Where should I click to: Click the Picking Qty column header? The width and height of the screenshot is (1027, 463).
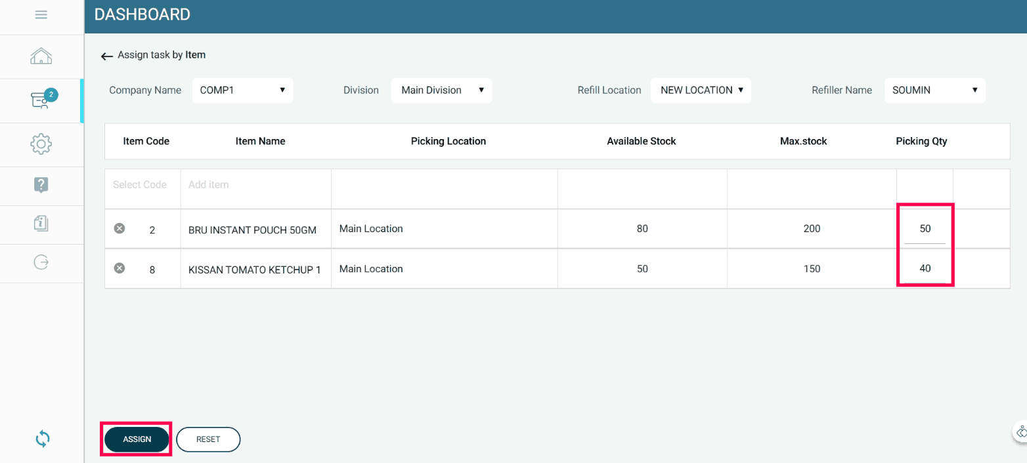[922, 141]
